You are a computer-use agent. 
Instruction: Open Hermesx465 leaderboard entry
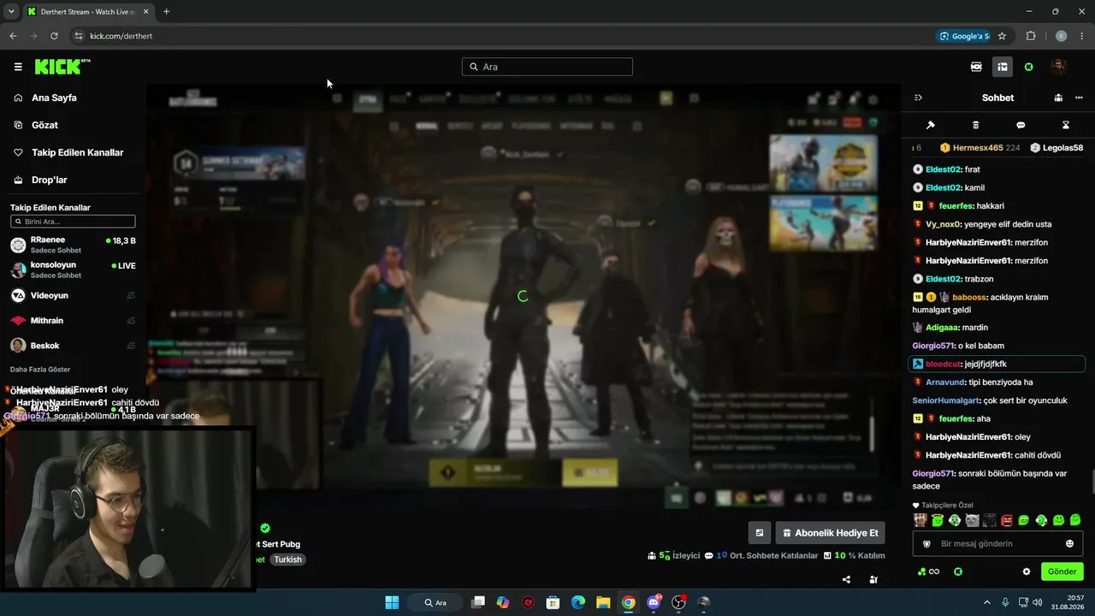(x=980, y=148)
